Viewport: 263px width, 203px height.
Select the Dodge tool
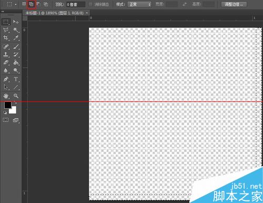coord(16,70)
